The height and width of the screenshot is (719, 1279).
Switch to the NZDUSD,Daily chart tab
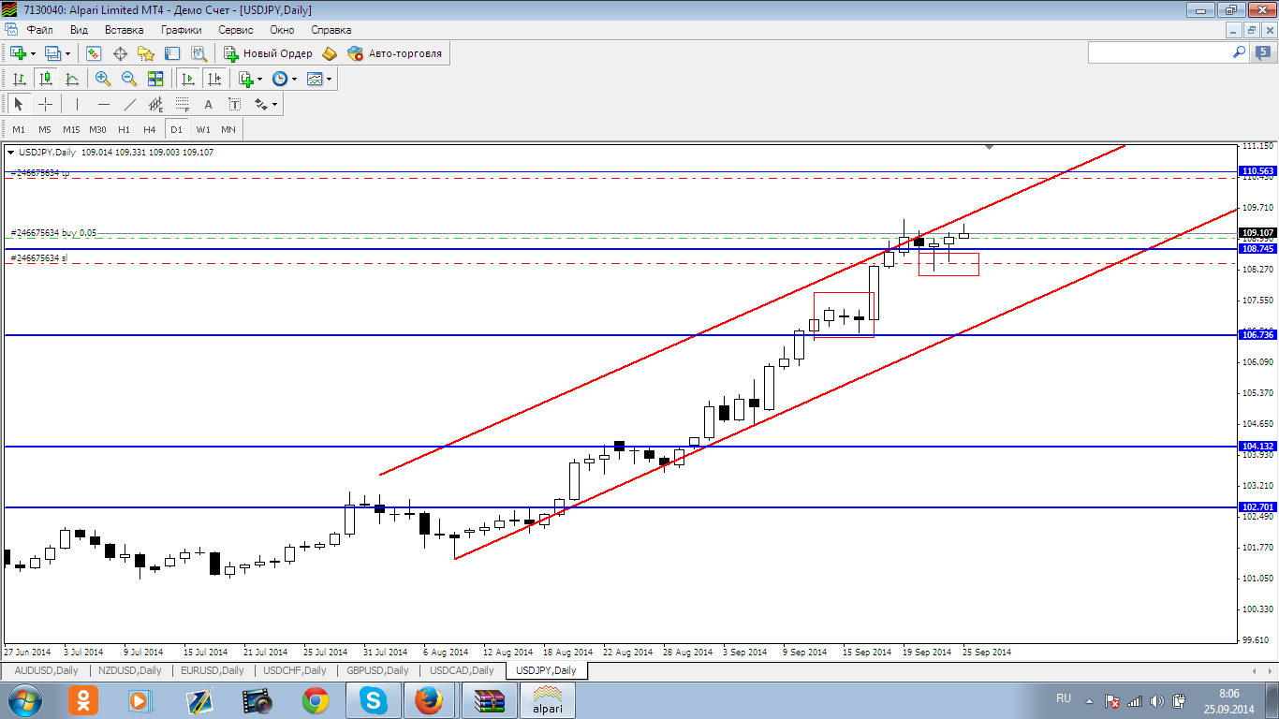pyautogui.click(x=128, y=670)
